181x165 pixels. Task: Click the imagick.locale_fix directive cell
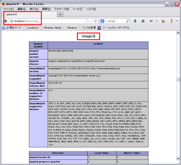(58, 157)
